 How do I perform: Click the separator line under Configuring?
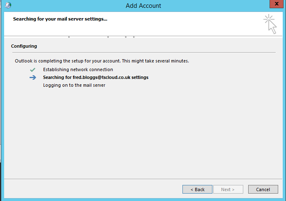click(144, 52)
